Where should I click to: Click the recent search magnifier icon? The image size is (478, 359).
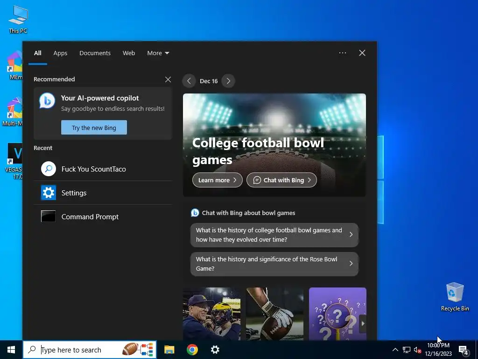click(x=49, y=169)
